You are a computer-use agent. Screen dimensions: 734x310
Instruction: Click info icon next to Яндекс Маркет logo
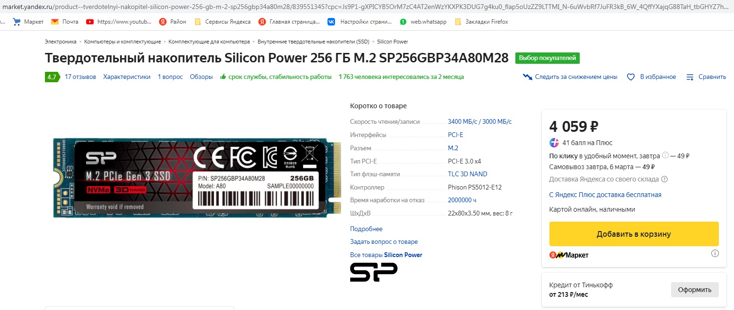tap(715, 253)
